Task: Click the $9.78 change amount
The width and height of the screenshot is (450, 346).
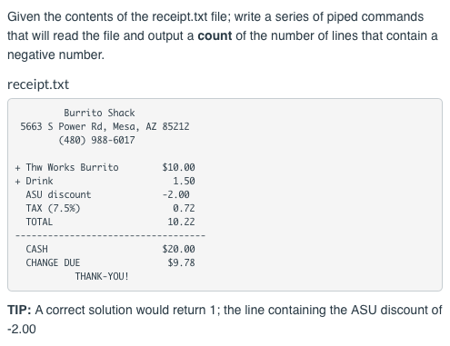Action: 181,262
